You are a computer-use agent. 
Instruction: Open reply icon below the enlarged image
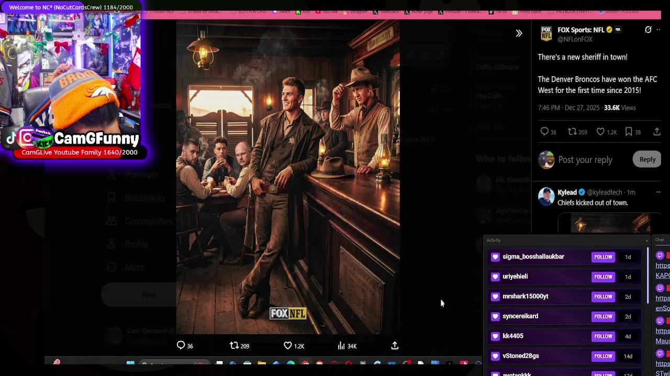coord(181,345)
